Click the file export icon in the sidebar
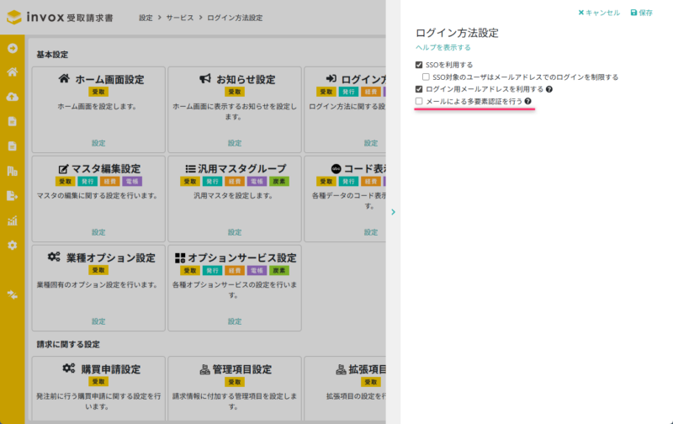Viewport: 673px width, 424px height. click(x=13, y=196)
